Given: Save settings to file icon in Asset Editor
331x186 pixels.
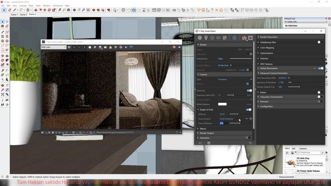Looking at the screenshot, I should tap(208, 143).
